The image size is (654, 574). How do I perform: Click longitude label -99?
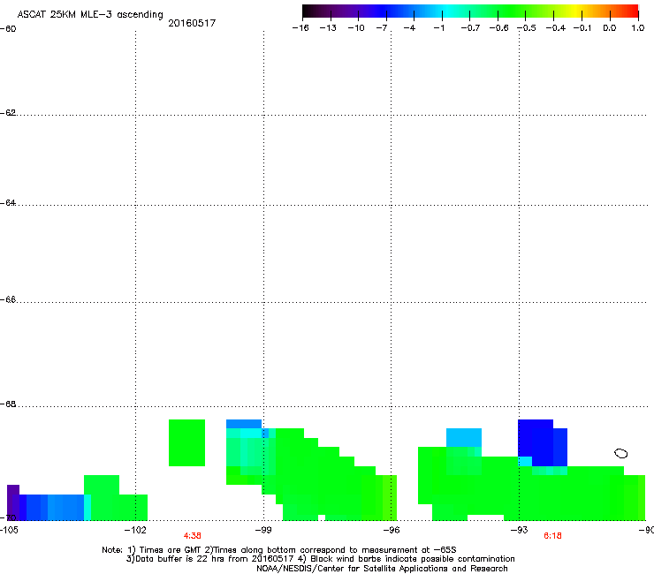[x=263, y=530]
